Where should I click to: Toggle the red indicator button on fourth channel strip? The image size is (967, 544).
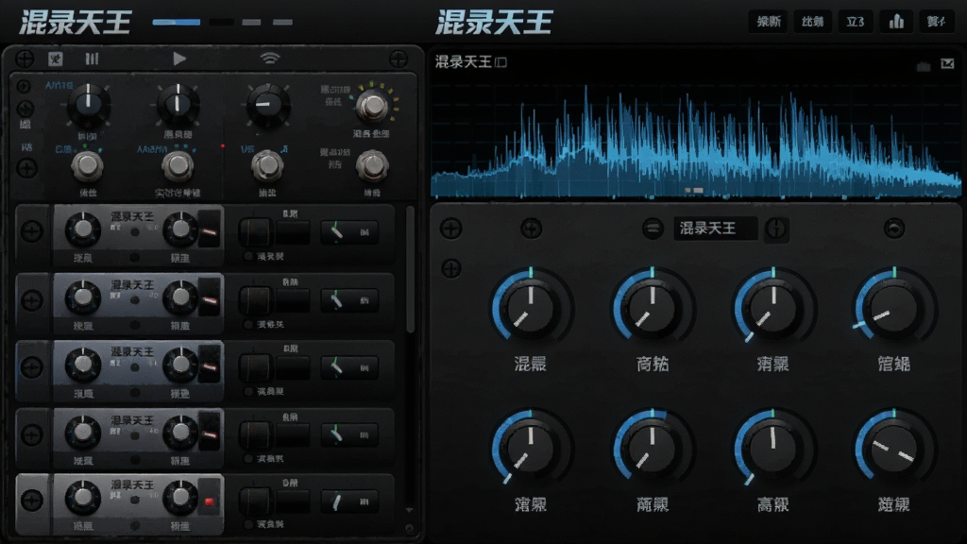210,433
